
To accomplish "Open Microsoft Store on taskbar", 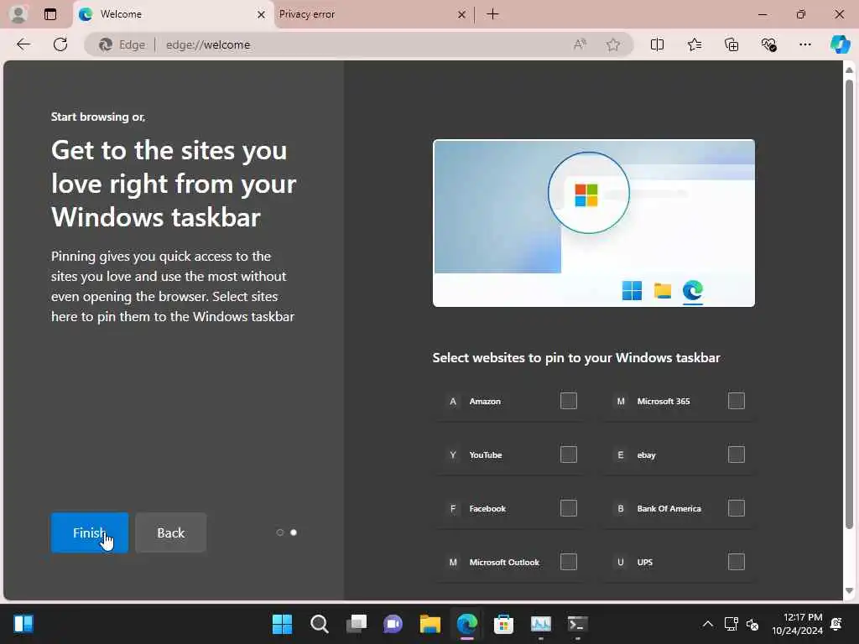I will 503,624.
